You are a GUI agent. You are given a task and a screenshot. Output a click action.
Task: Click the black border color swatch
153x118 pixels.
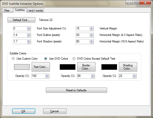(67, 67)
